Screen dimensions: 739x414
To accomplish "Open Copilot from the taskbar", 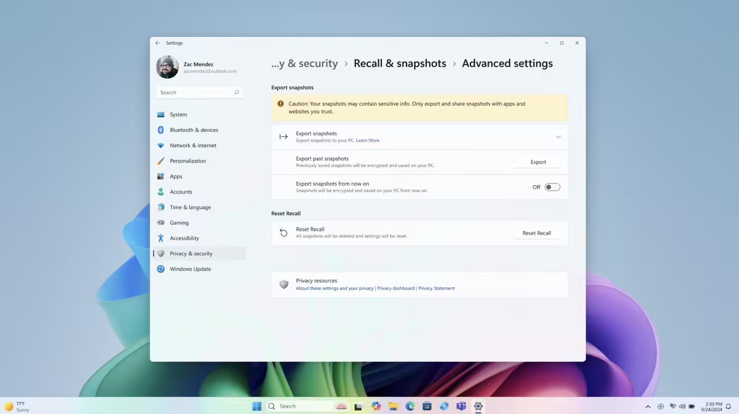I will (x=376, y=406).
